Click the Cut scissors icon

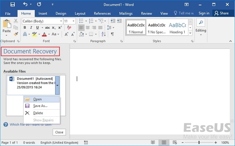point(15,21)
